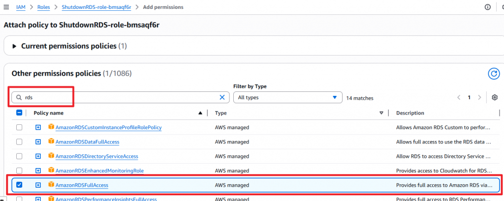Click AmazonRDSCustomInstanceProfileRolePolicy description text
The width and height of the screenshot is (504, 201).
click(x=443, y=127)
